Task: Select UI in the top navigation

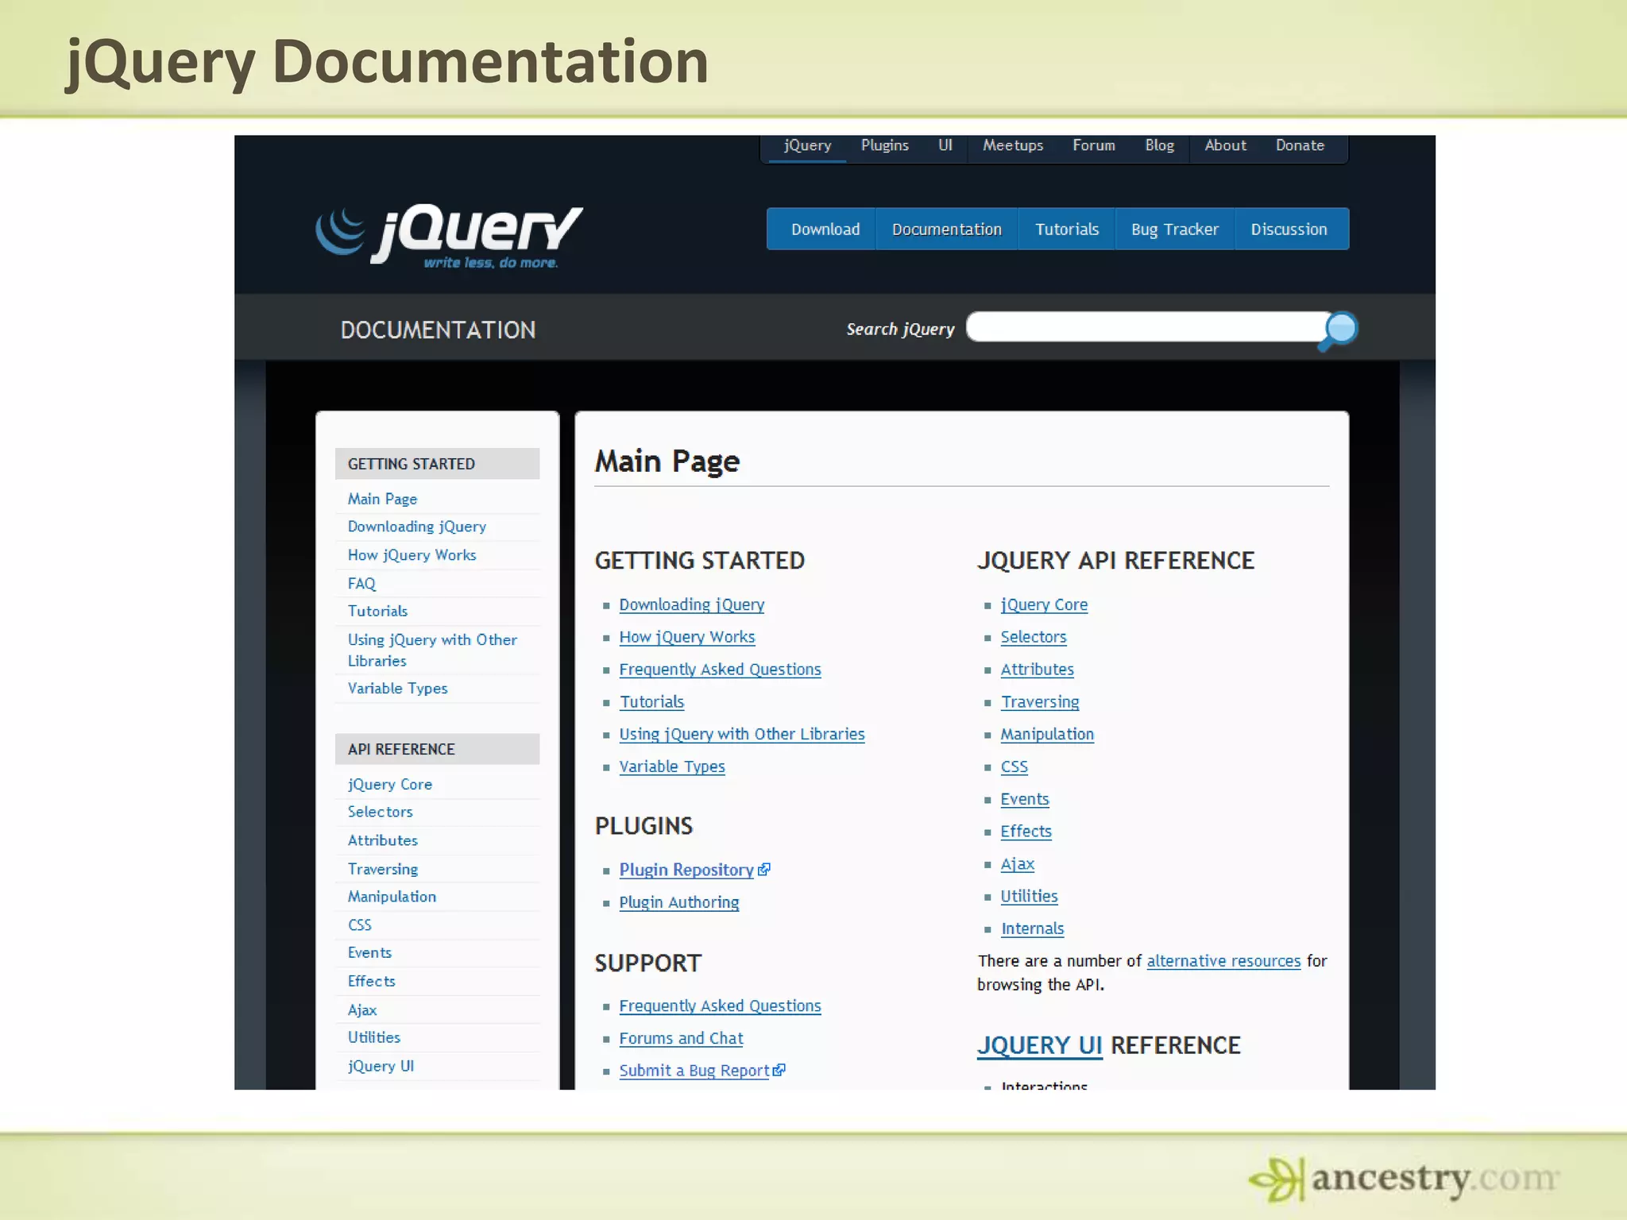Action: [945, 145]
